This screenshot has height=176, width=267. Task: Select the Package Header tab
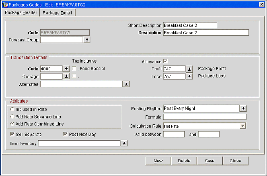21,13
